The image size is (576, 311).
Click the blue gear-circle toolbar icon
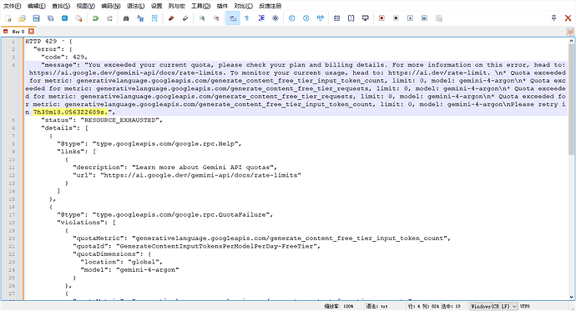click(x=275, y=18)
